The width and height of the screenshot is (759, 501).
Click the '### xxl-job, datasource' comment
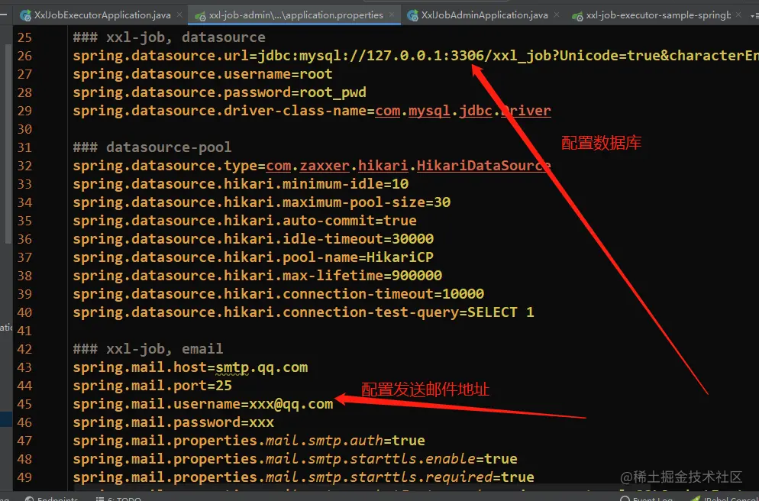[x=169, y=37]
